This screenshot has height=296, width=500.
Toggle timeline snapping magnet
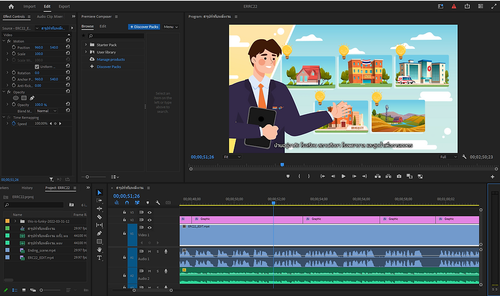pos(127,203)
